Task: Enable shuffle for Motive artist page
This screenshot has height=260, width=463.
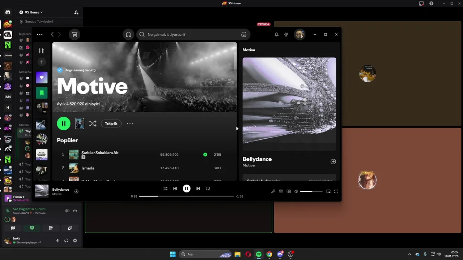Action: [x=93, y=123]
